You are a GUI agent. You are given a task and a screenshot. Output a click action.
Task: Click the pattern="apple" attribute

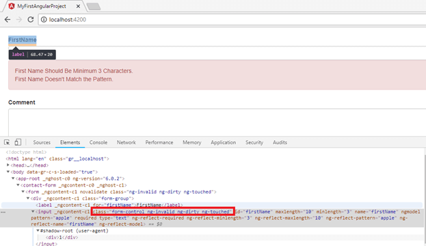(x=51, y=218)
